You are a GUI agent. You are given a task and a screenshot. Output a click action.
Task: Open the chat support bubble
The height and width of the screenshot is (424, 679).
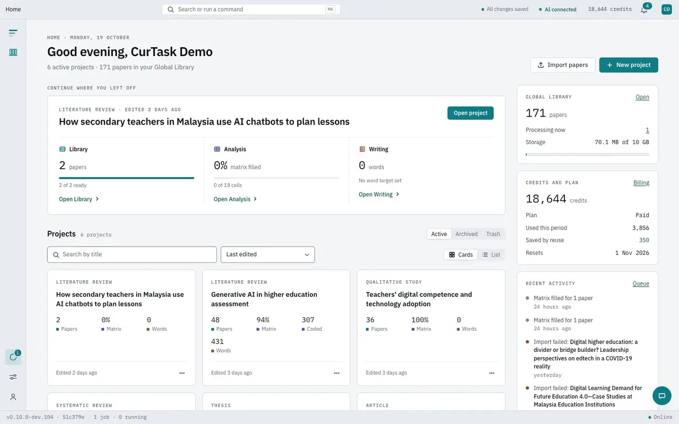(662, 395)
